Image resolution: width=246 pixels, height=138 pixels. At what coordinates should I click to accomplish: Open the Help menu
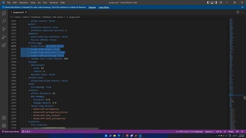tap(62, 3)
